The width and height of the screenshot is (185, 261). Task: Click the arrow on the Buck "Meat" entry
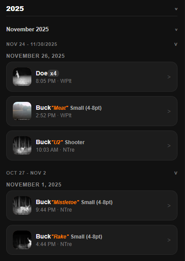(x=169, y=111)
